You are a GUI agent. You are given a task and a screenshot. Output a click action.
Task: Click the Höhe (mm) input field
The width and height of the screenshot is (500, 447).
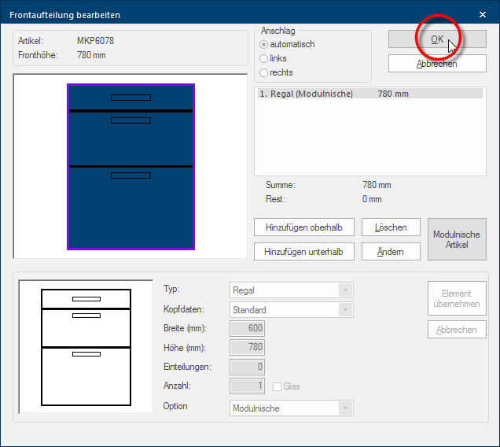[x=247, y=348]
